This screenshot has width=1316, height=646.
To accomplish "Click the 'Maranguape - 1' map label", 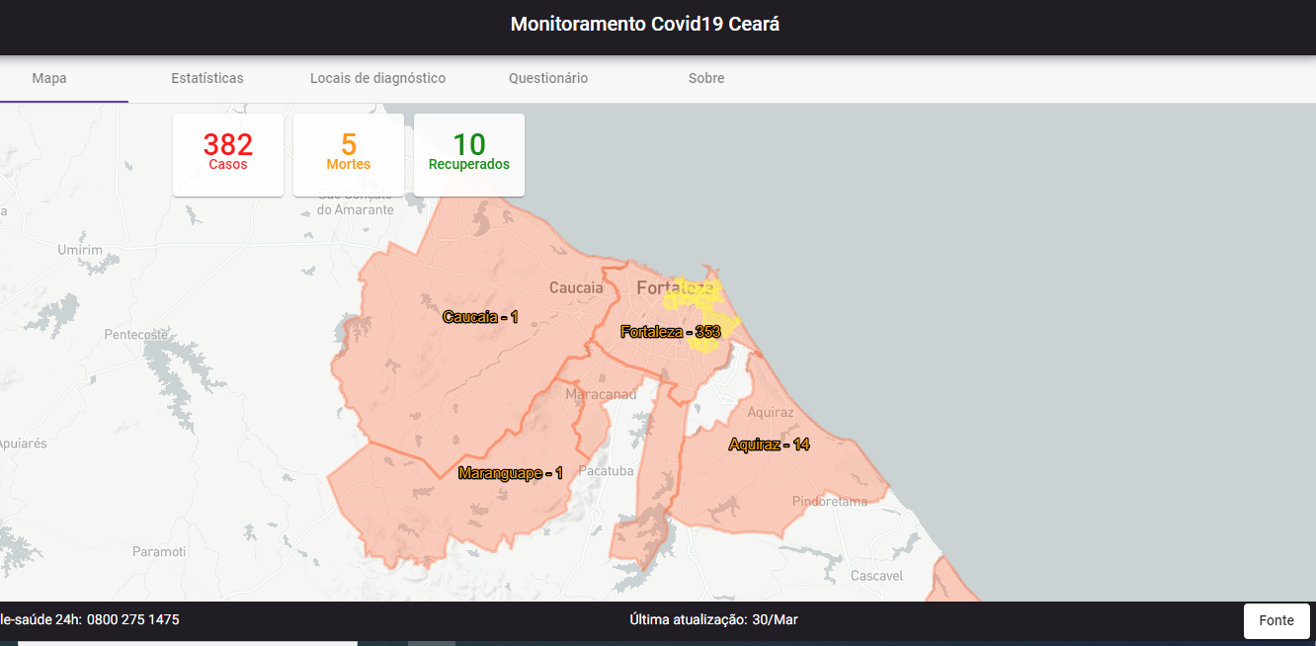I will tap(510, 473).
